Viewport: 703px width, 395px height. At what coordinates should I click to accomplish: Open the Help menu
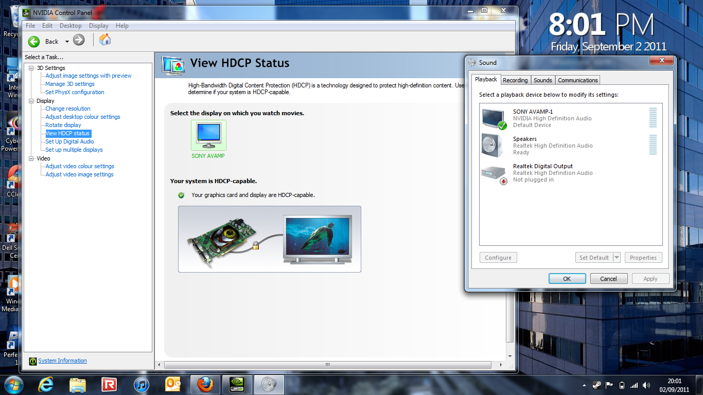122,26
